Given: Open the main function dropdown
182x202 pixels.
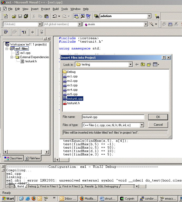Looking at the screenshot, I should (x=146, y=24).
